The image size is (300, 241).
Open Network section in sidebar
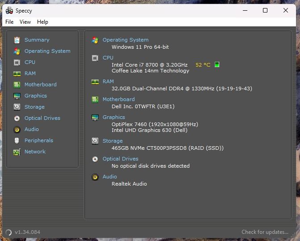[x=35, y=152]
